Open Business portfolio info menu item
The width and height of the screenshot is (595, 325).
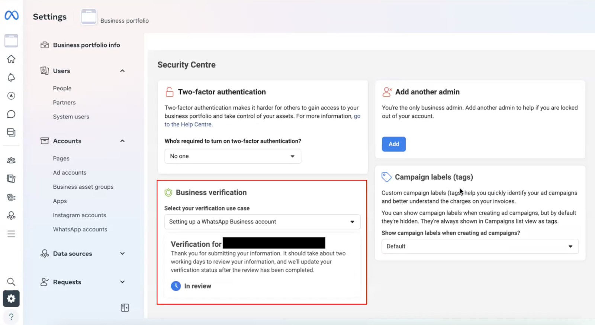pyautogui.click(x=86, y=45)
